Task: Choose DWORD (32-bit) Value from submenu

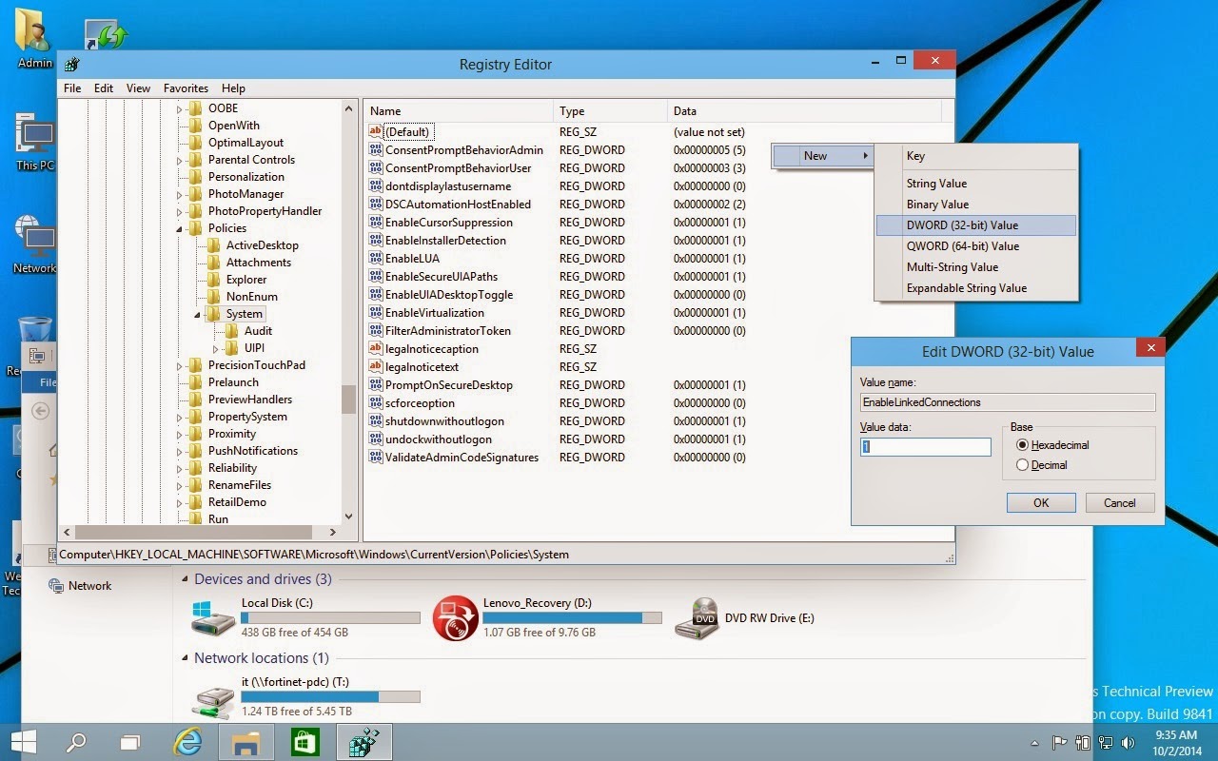Action: tap(976, 225)
